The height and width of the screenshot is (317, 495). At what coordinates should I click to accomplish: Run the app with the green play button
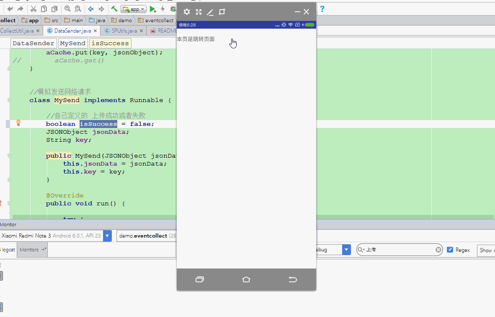coord(152,9)
